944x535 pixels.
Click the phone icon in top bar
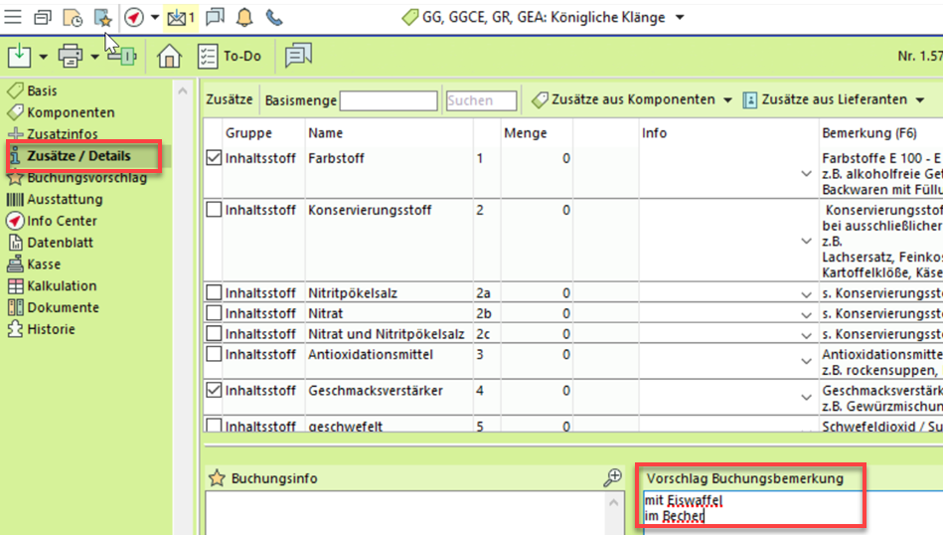point(274,17)
